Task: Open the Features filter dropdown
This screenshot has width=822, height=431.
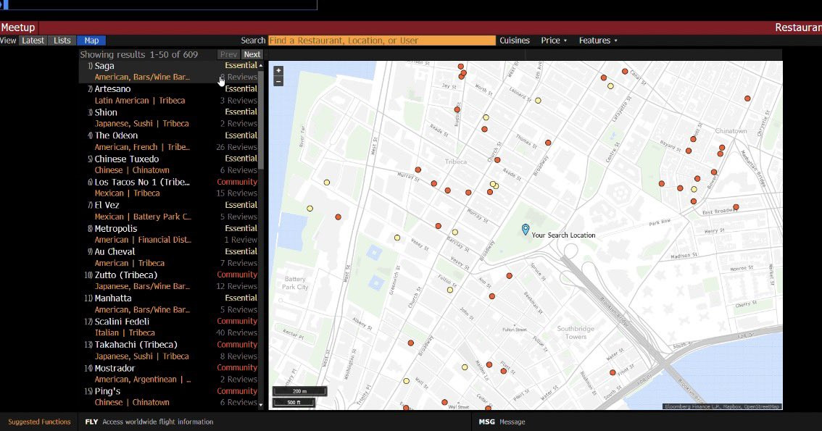Action: (x=597, y=41)
